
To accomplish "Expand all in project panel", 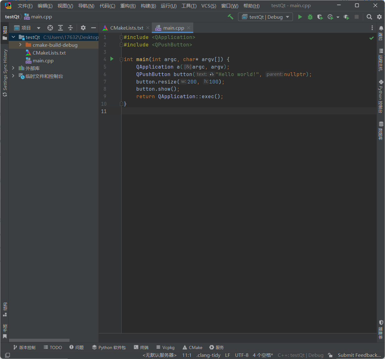I will [x=60, y=28].
